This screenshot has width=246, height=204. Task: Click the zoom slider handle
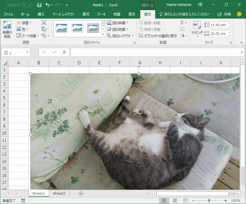(x=209, y=200)
